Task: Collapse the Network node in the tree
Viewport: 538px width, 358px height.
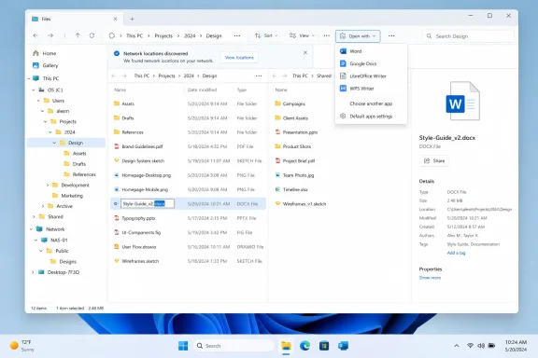Action: pyautogui.click(x=31, y=229)
